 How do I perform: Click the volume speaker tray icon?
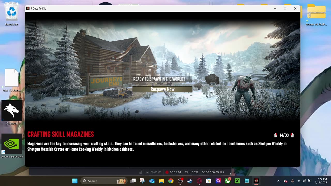click(304, 181)
